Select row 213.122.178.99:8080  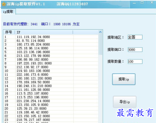[x=51, y=56]
